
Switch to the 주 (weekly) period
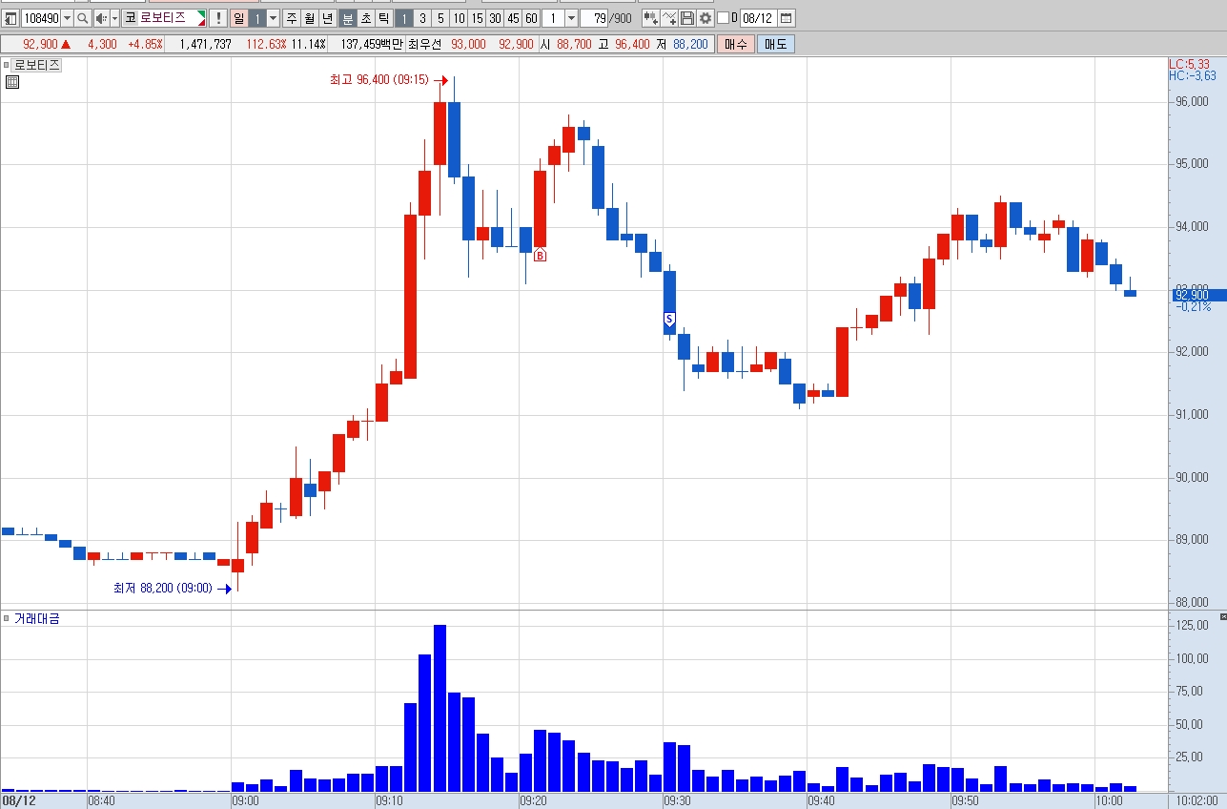pos(292,18)
